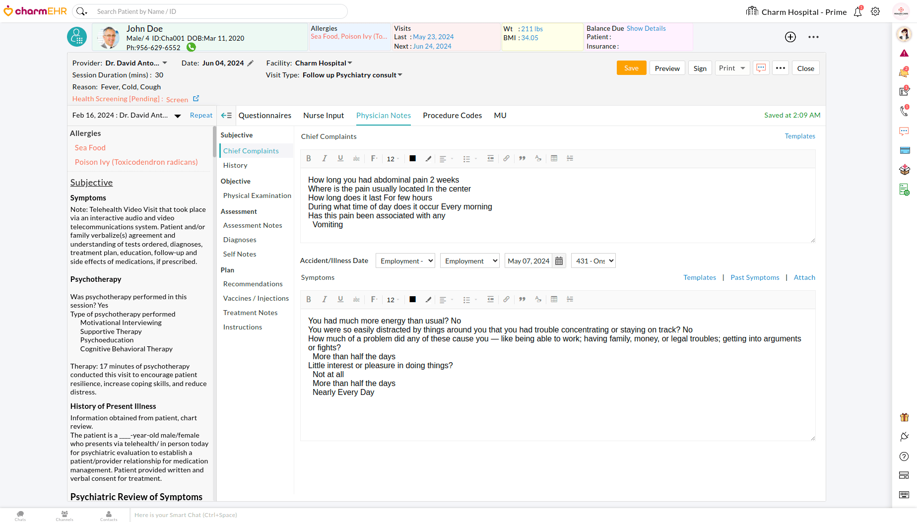Toggle bold in Chief Complaints editor
The width and height of the screenshot is (917, 522).
309,159
